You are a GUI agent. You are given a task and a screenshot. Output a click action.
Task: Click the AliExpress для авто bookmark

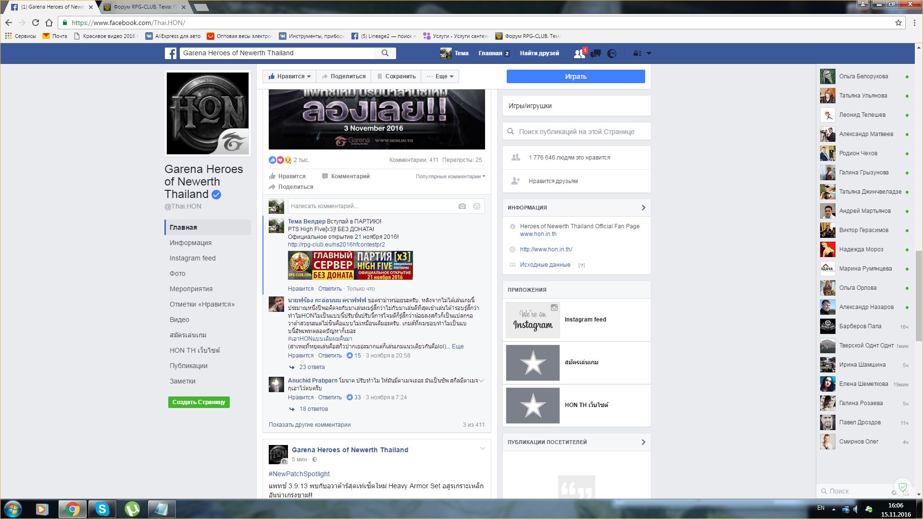tap(173, 36)
